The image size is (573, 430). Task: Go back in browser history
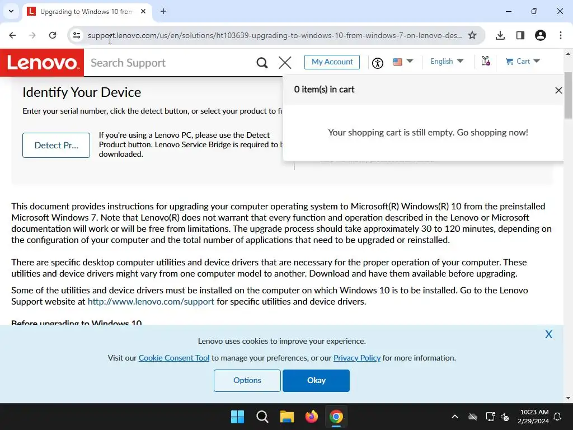pos(12,35)
